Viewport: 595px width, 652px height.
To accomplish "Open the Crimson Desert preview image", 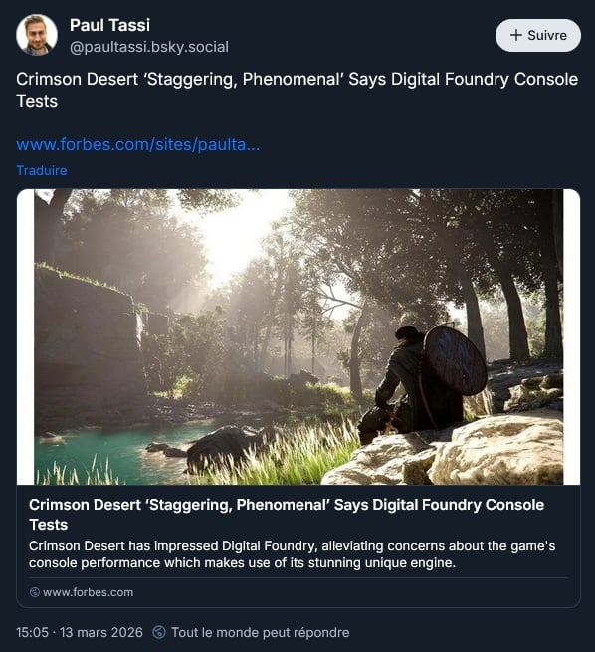I will (298, 336).
